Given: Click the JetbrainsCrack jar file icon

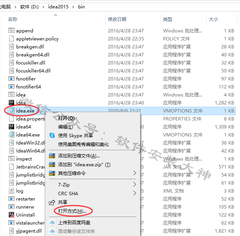Looking at the screenshot, I should click(11, 167).
